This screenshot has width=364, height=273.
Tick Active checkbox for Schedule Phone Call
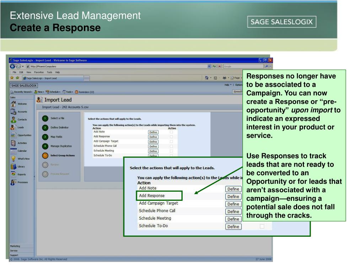[x=171, y=146]
